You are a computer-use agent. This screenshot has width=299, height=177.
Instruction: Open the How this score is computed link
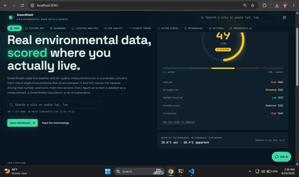coord(179,122)
